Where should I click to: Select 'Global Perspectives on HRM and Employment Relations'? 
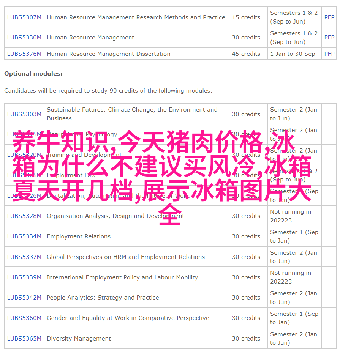126,257
